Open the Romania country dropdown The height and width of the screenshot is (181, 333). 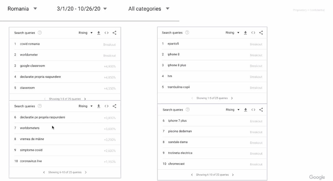point(22,9)
